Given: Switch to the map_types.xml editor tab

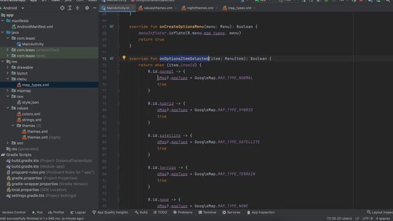Looking at the screenshot, I should 239,8.
